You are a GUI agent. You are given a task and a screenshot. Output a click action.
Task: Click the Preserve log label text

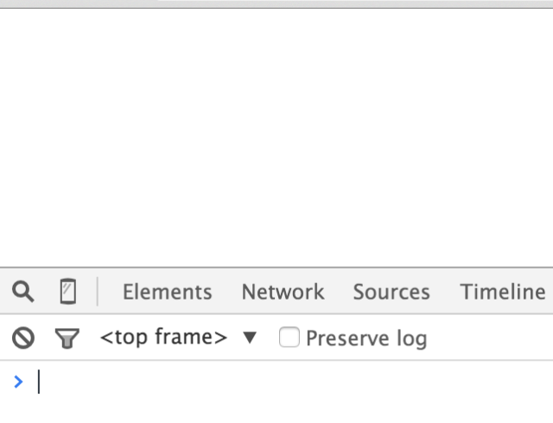(366, 338)
